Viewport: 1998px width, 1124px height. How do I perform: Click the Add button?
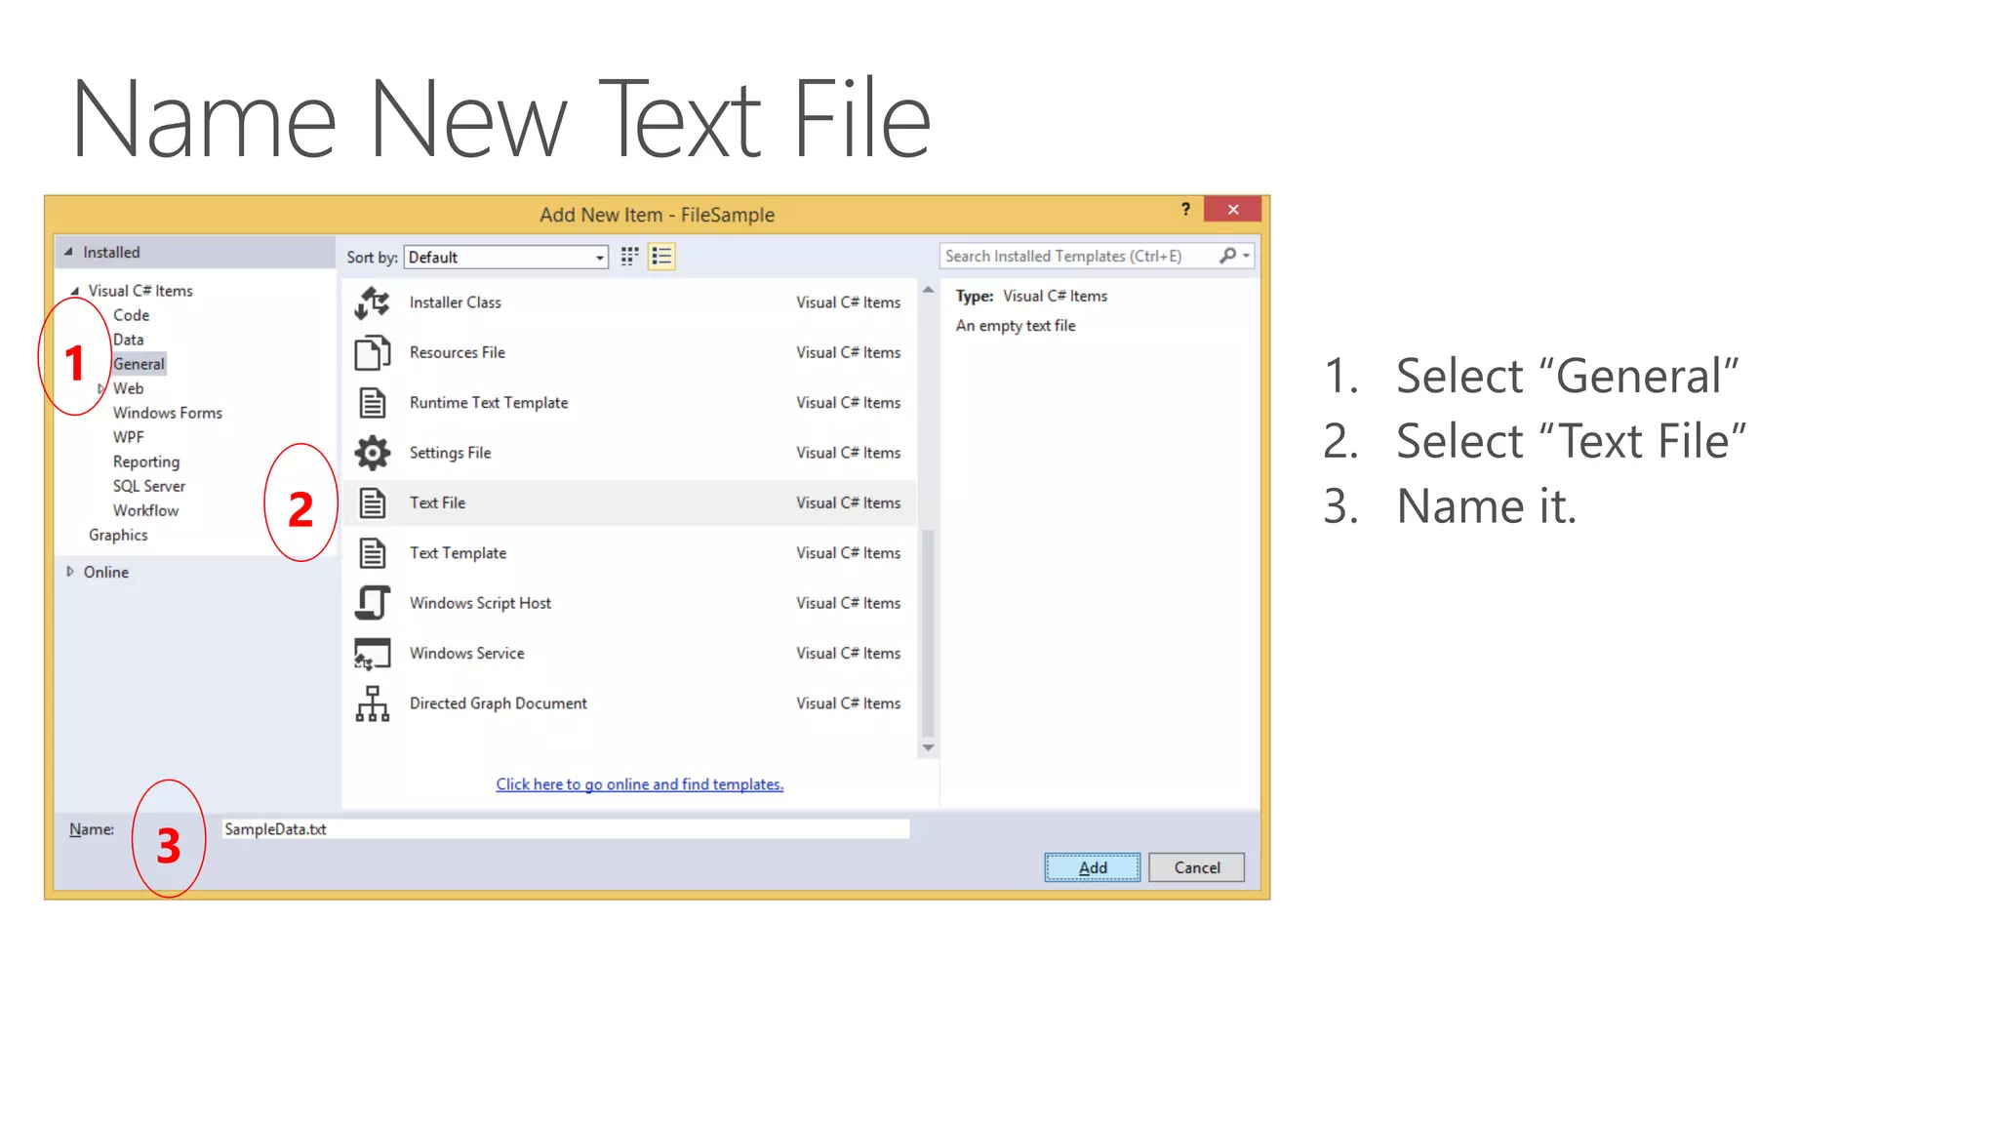click(x=1092, y=867)
